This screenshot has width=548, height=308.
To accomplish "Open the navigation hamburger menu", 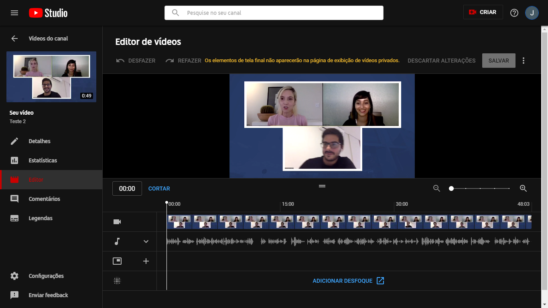I will tap(14, 12).
